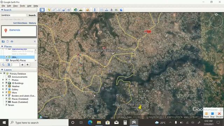Expand the Gallery layer node

pos(3,89)
